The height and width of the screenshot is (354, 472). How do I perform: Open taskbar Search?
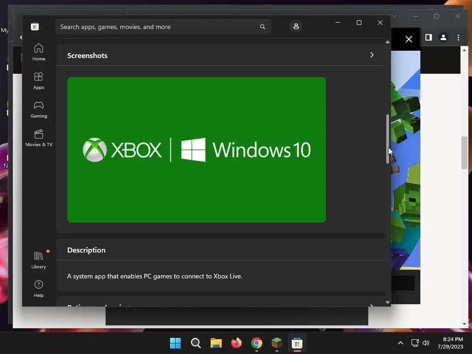[x=195, y=343]
